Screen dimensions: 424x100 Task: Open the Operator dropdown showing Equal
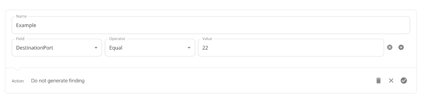(x=150, y=48)
